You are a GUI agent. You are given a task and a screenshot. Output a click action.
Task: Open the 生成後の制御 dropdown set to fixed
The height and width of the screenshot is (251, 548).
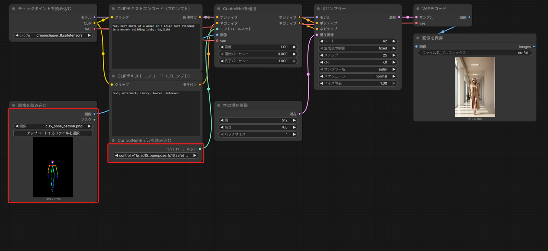[x=358, y=48]
